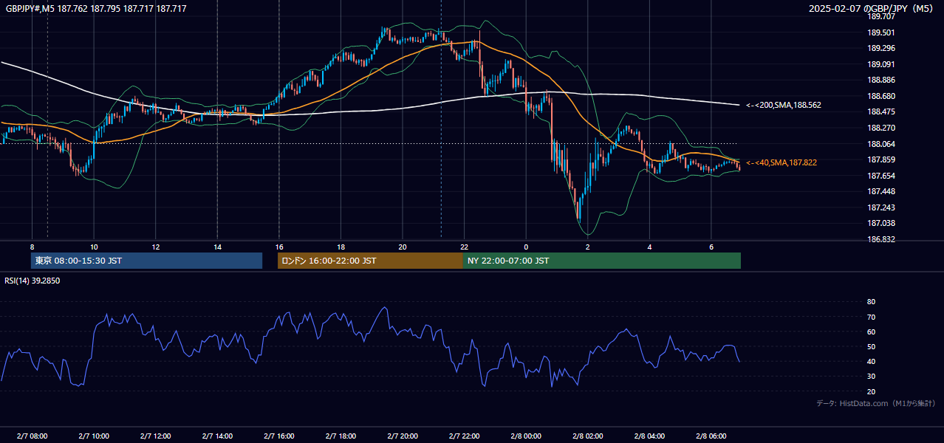Viewport: 944px width, 443px height.
Task: Click price axis label 187.243
Action: click(x=881, y=207)
